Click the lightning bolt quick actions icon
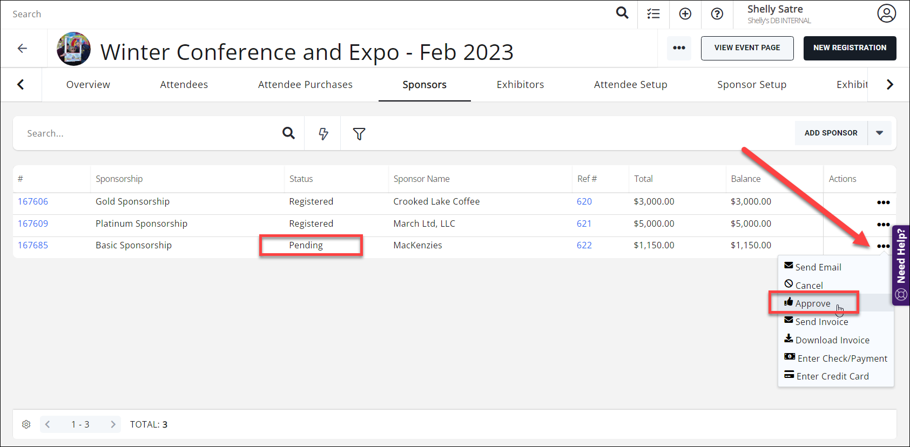This screenshot has height=447, width=910. click(323, 133)
